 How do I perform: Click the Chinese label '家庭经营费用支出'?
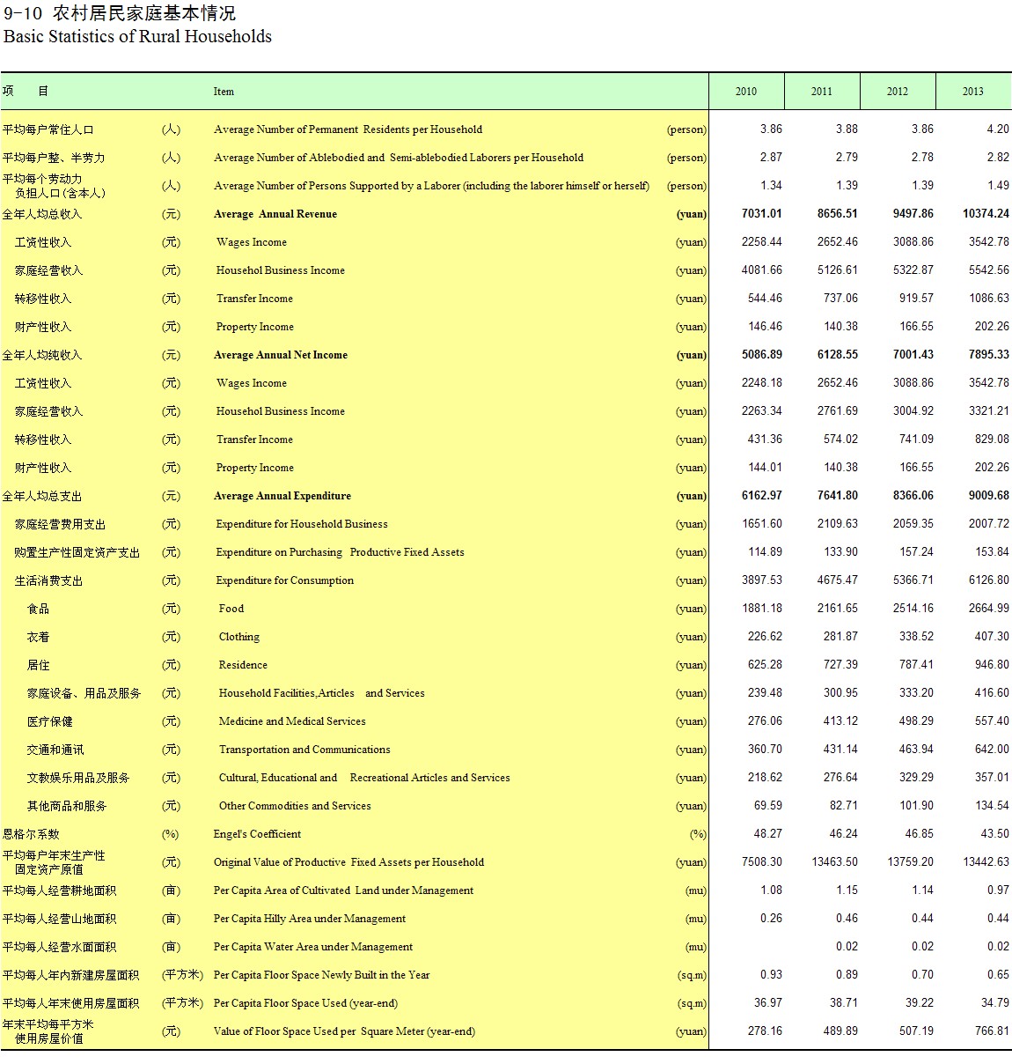click(60, 524)
